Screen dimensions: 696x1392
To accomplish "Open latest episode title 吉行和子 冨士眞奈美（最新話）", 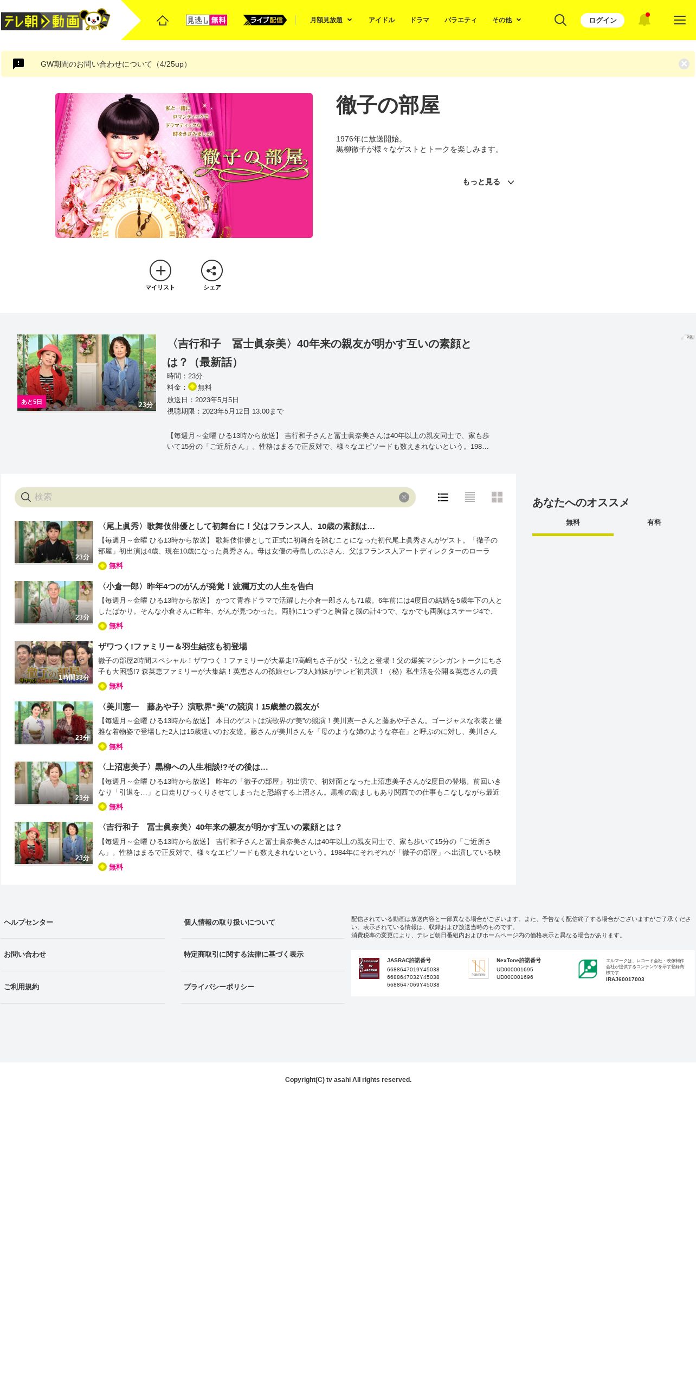I will [319, 352].
